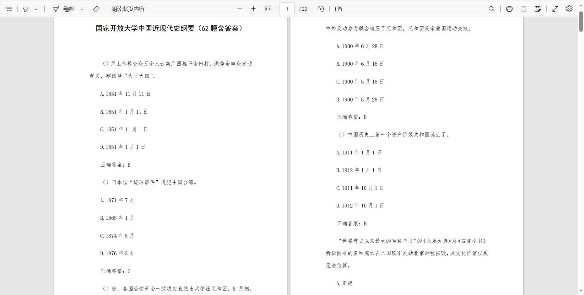Select the Draw (绘制) pen tool
Image resolution: width=584 pixels, height=295 pixels.
click(64, 9)
